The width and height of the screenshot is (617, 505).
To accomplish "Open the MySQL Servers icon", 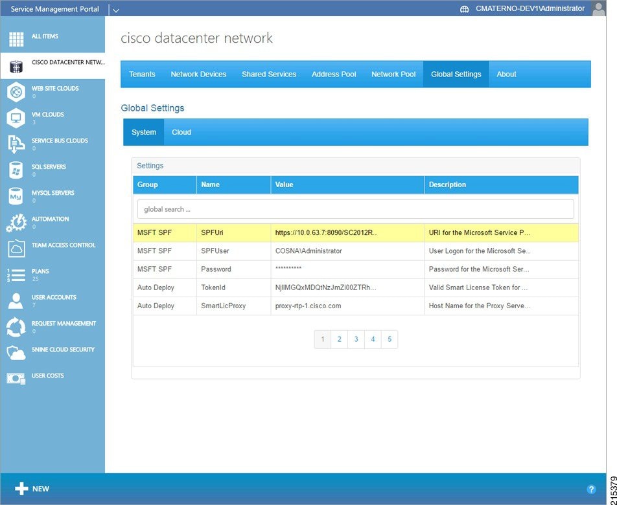I will pos(16,196).
